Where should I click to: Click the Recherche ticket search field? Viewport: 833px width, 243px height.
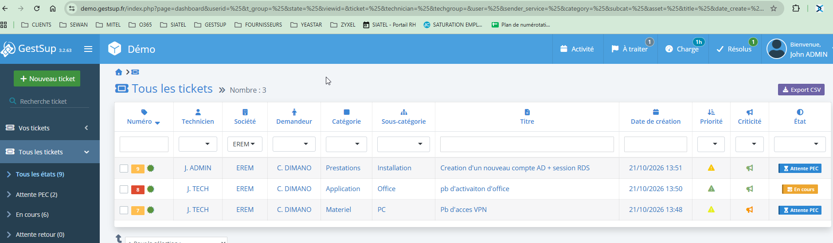pos(50,102)
